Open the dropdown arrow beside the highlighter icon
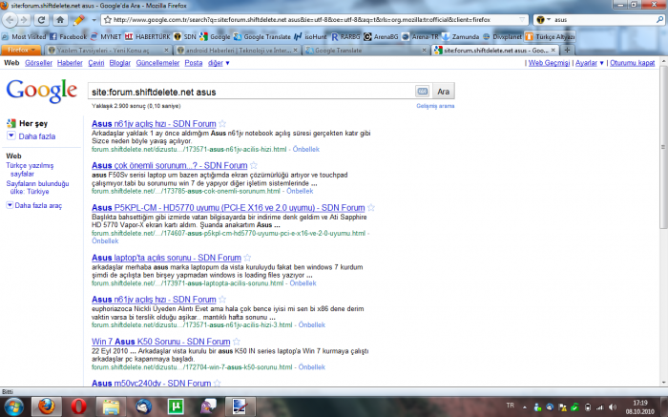Viewport: 668px width, 417px height. pyautogui.click(x=94, y=20)
